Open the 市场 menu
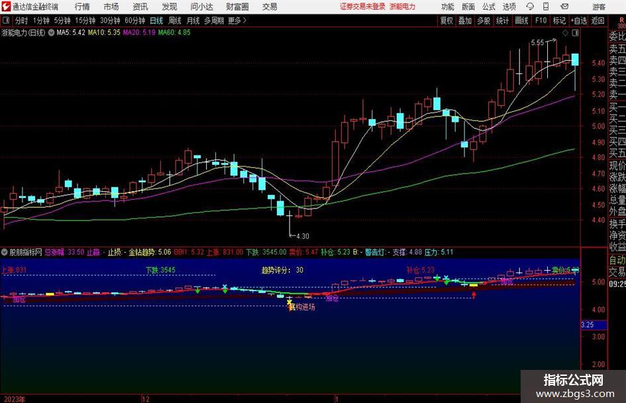The height and width of the screenshot is (403, 626). pos(111,7)
